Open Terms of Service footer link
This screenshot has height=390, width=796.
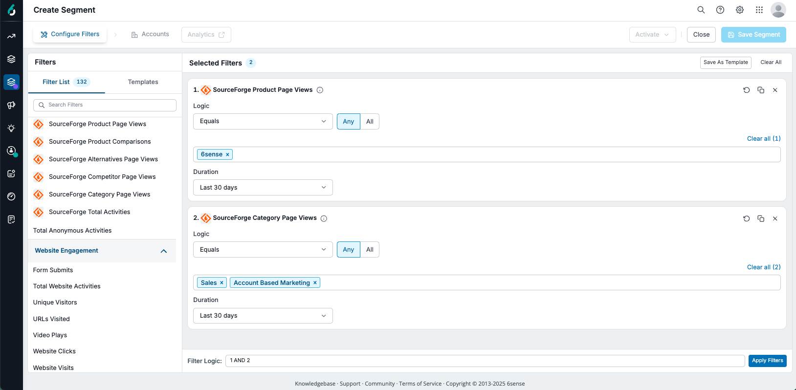(x=420, y=384)
